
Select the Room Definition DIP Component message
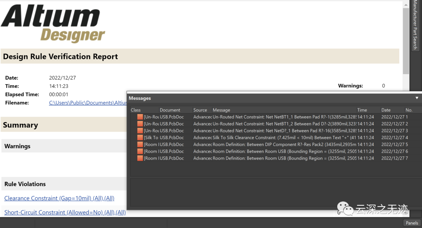tap(284, 144)
